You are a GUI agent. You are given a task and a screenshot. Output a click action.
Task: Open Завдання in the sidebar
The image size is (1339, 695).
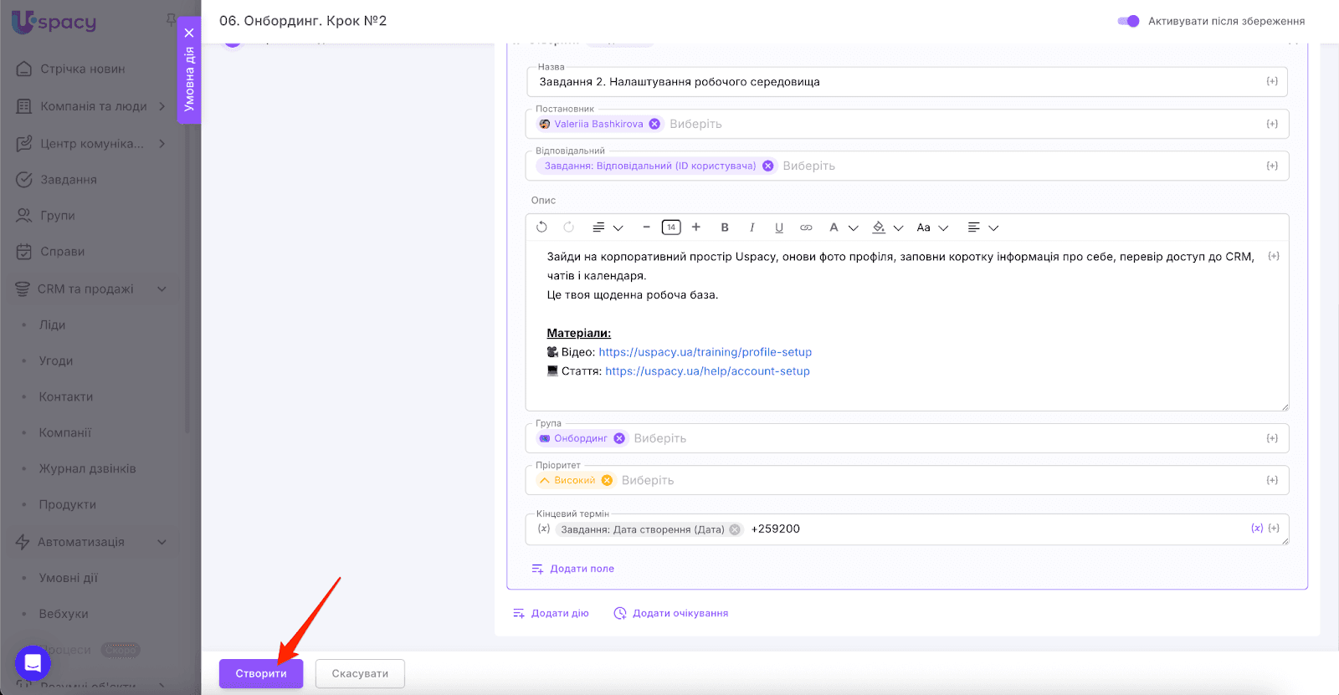pos(69,180)
